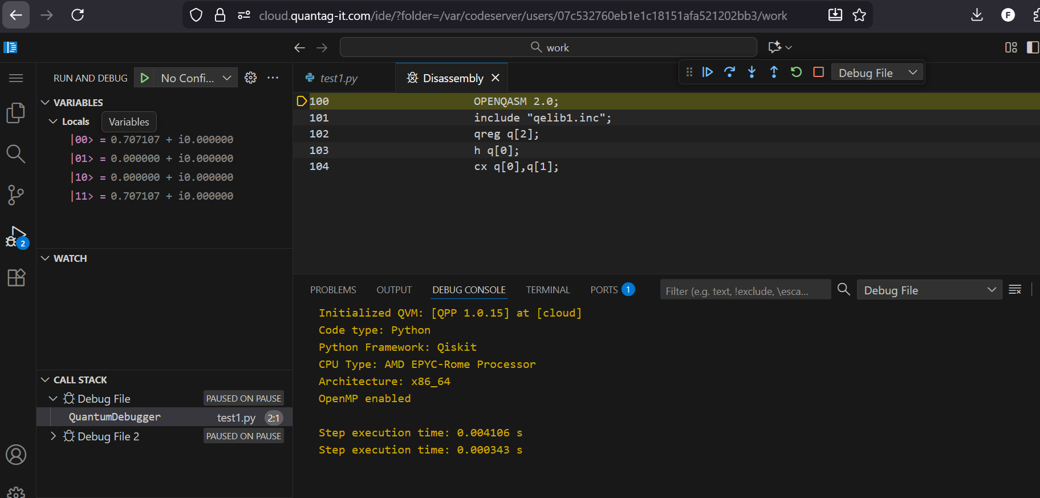Expand the Debug File 2 call stack
Image resolution: width=1040 pixels, height=498 pixels.
coord(53,436)
